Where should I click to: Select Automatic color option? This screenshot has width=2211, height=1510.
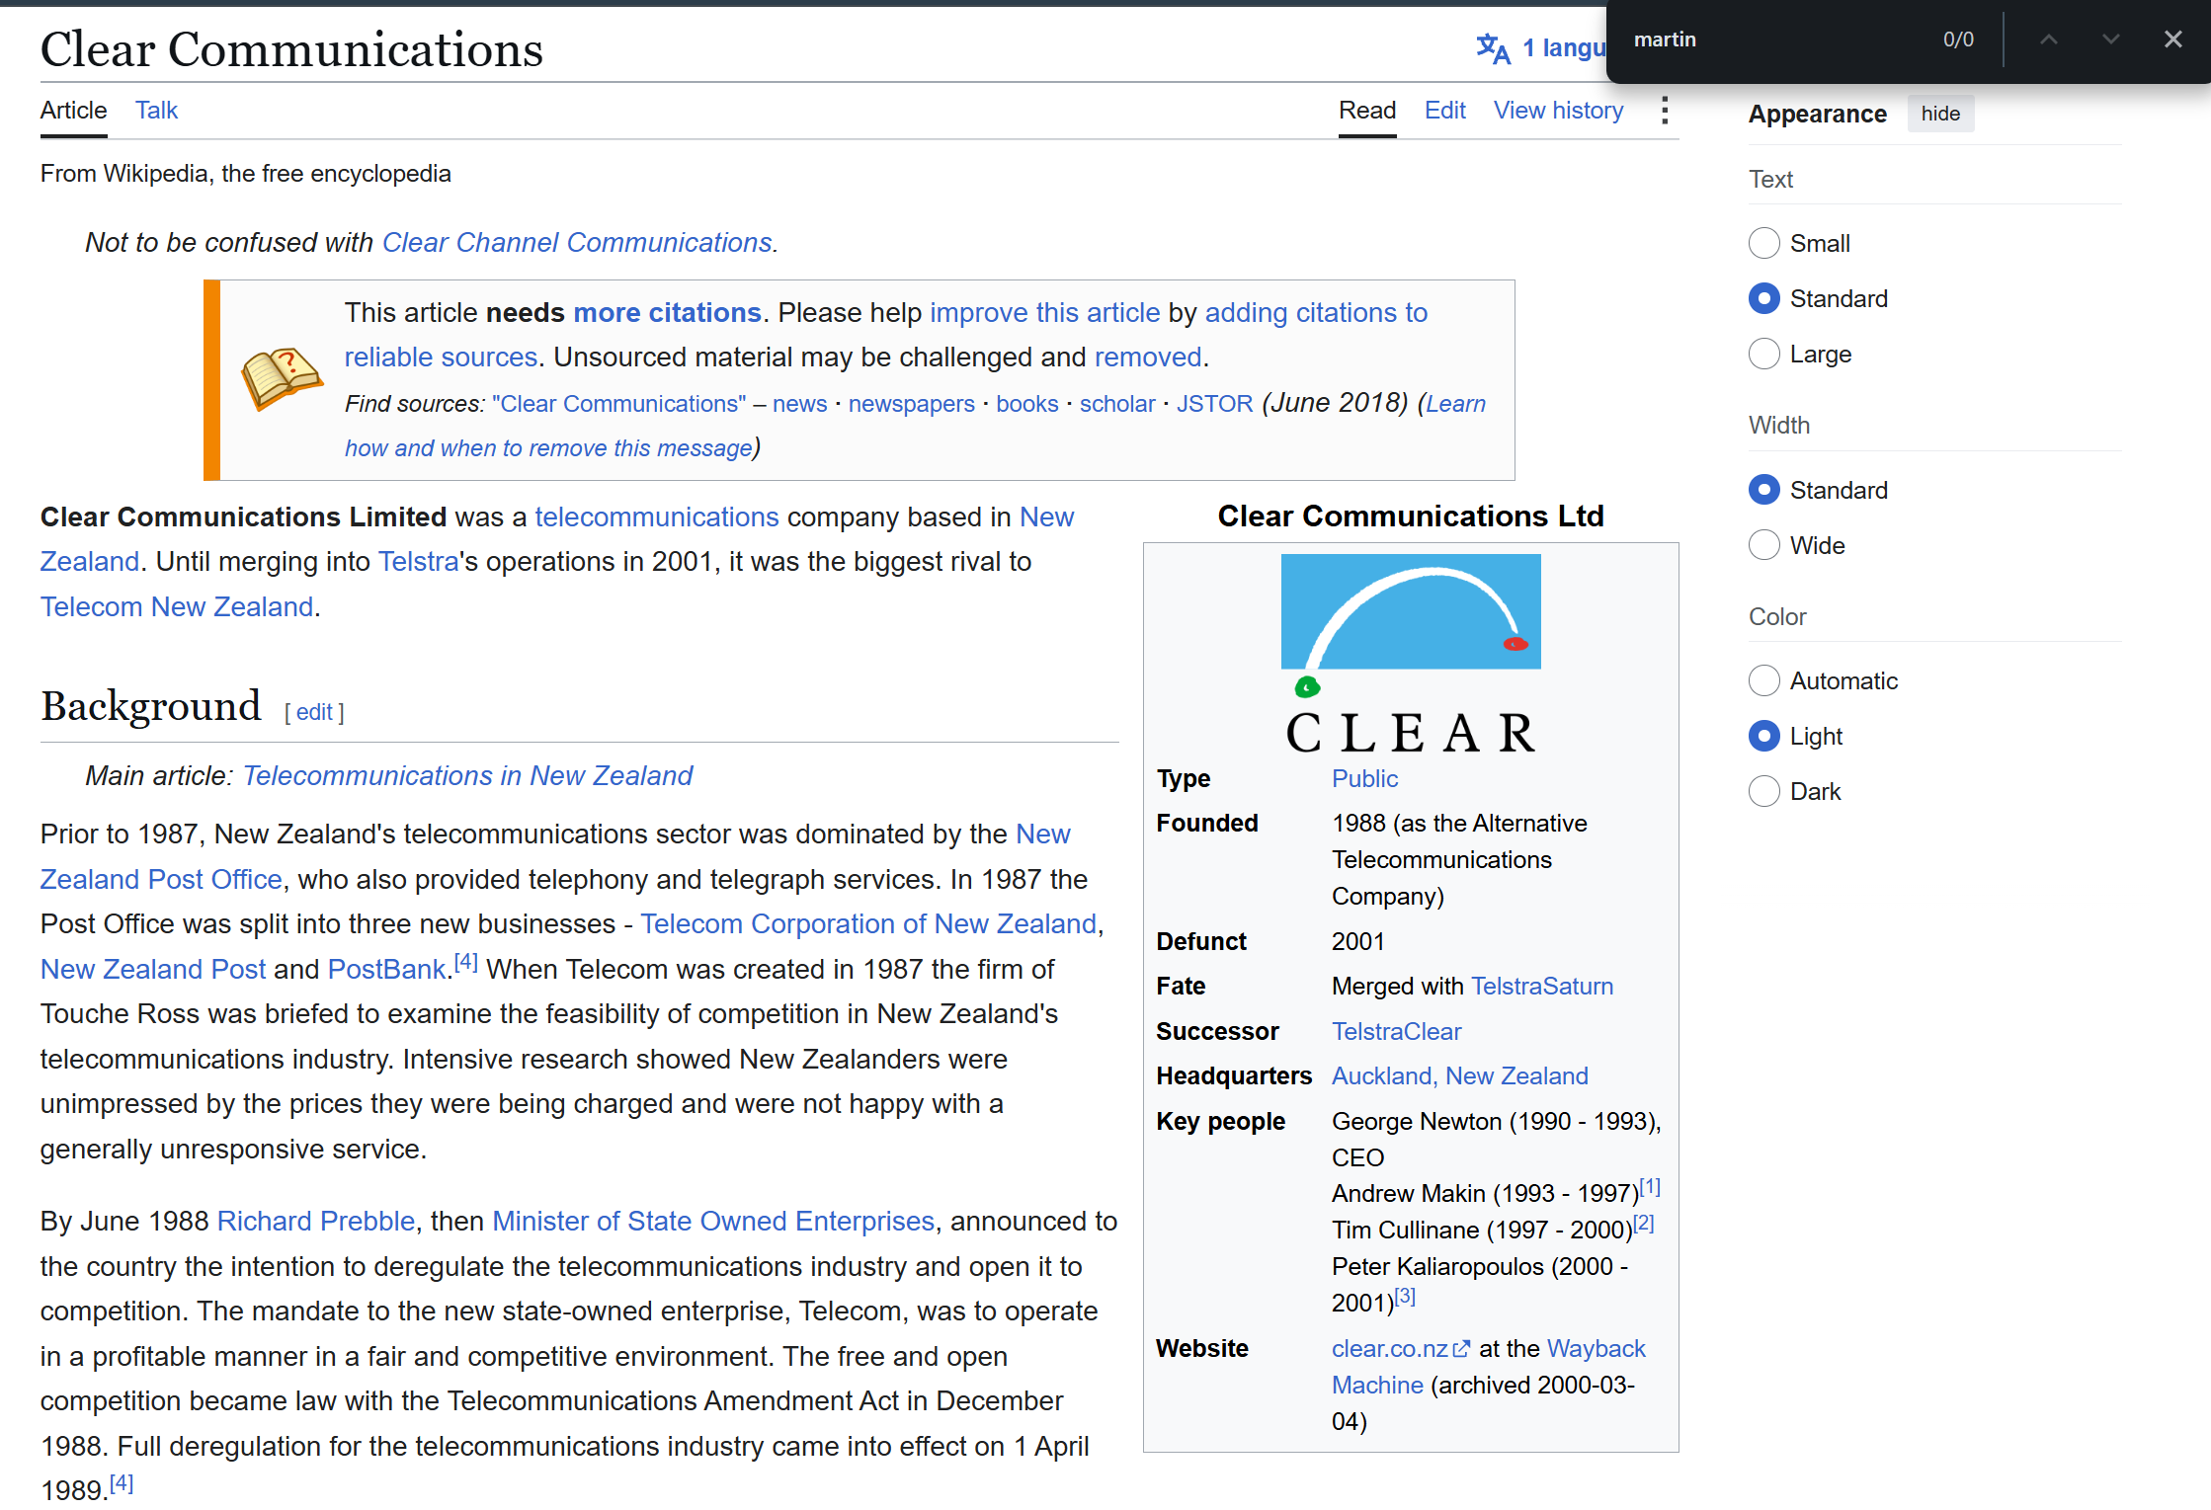1764,680
